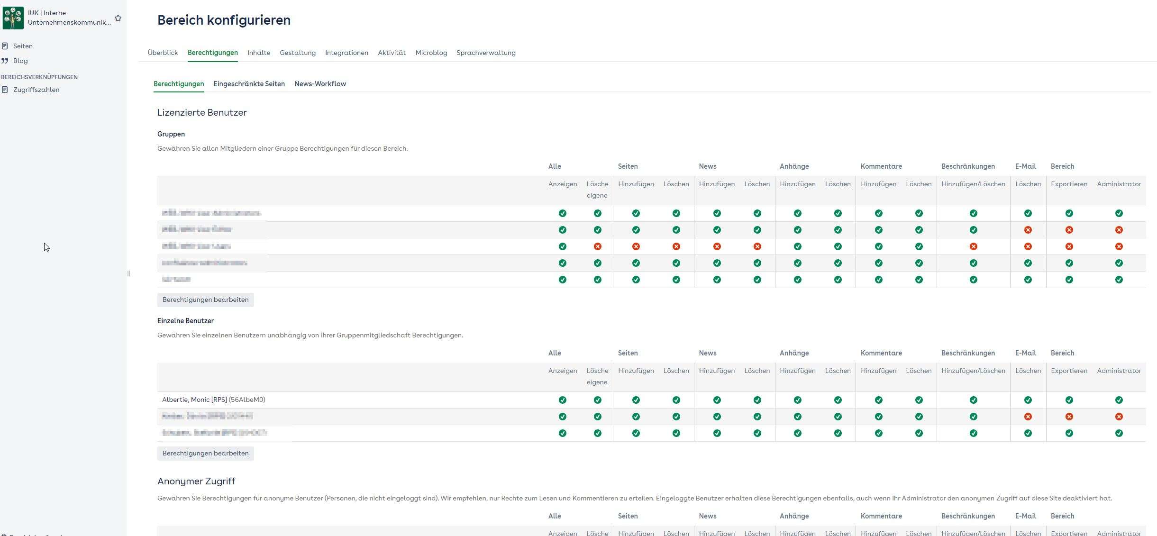
Task: Click red X under News Löschen in Gruppen table
Action: pyautogui.click(x=757, y=246)
